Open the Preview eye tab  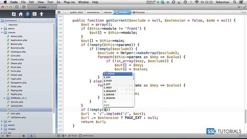(139, 12)
